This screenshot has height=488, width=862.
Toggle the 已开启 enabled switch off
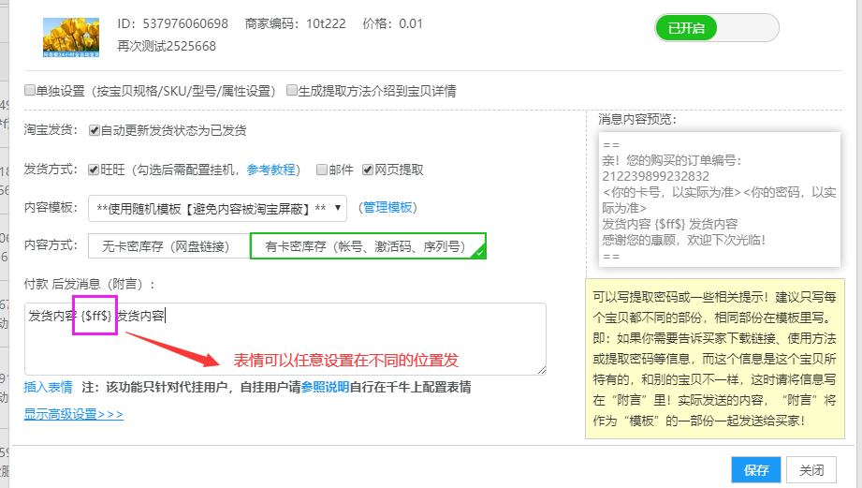(x=716, y=28)
